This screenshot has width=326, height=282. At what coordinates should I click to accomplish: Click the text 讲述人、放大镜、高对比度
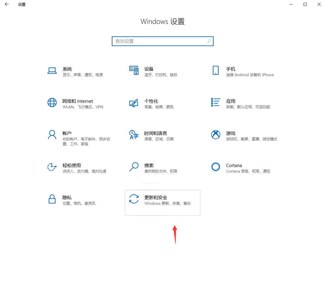85,171
